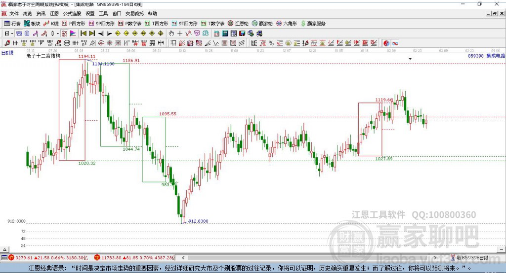506x273 pixels.
Task: Open the T四方形 time square
Action: click(157, 24)
